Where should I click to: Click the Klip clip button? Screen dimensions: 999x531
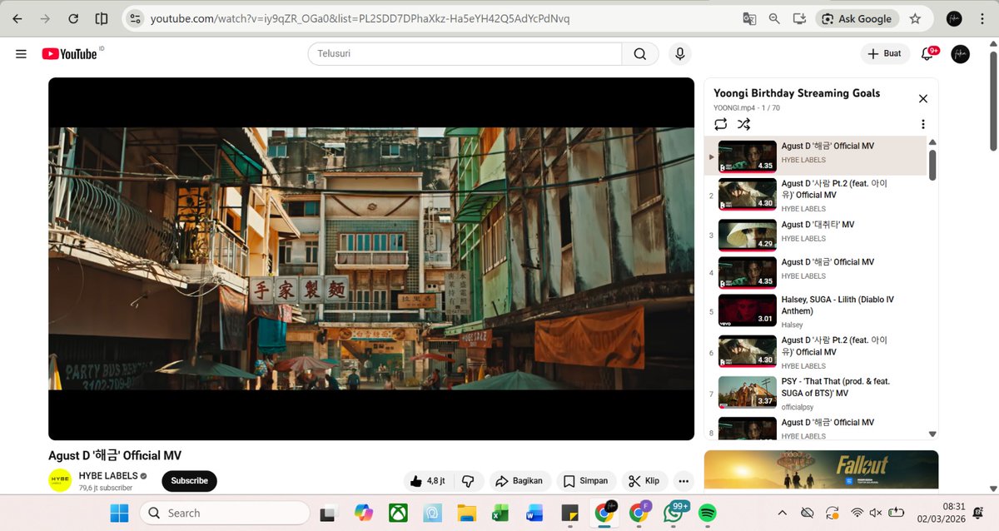click(644, 481)
